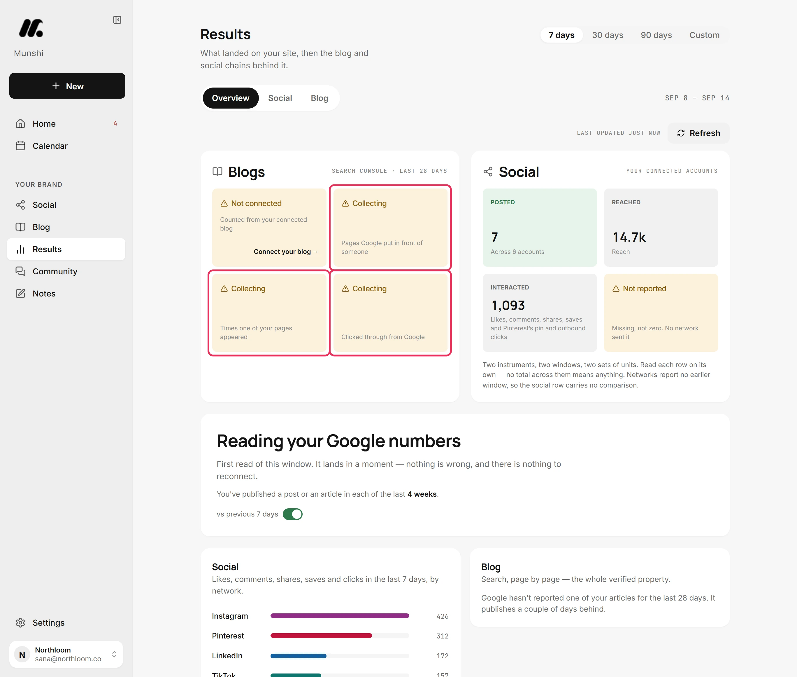This screenshot has width=797, height=677.
Task: Select the 90 days range
Action: pos(656,35)
